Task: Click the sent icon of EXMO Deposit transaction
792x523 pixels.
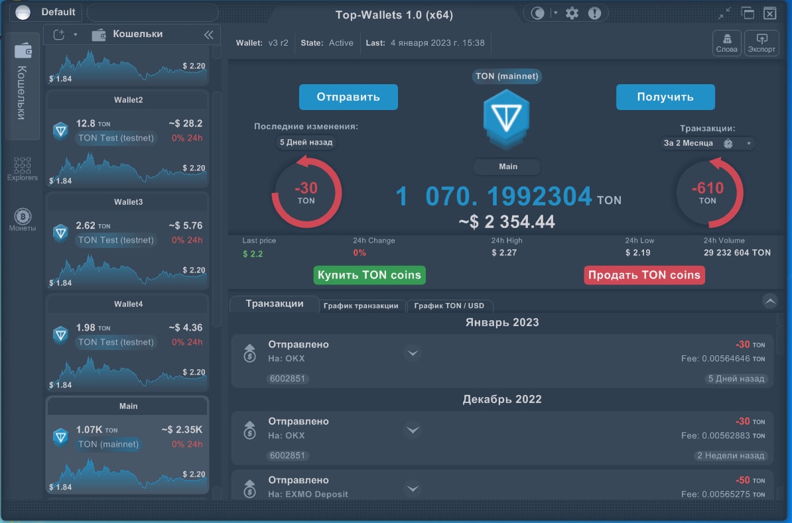Action: click(x=249, y=488)
